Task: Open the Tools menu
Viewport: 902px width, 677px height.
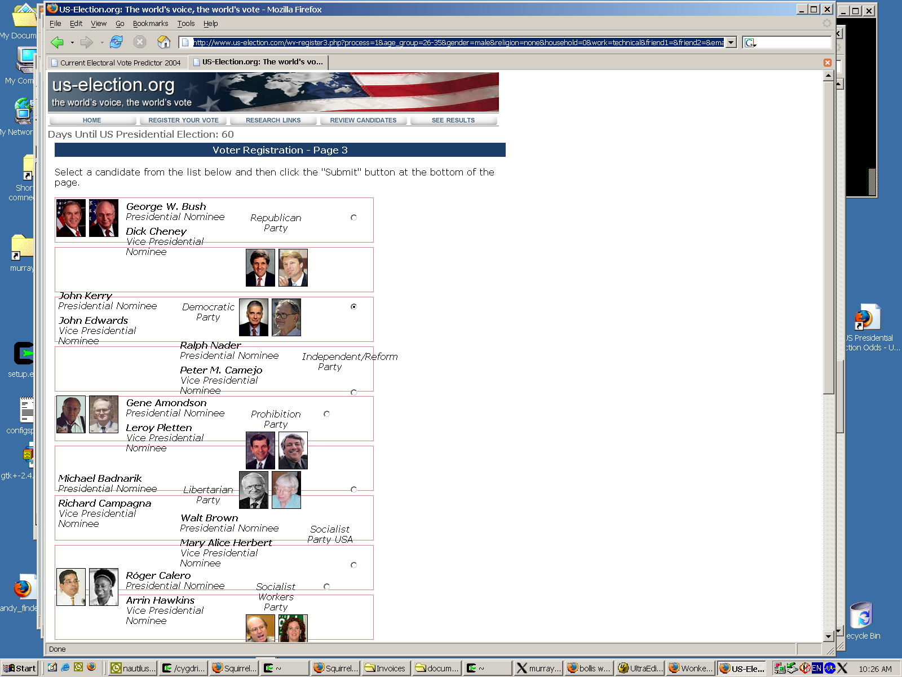Action: coord(186,23)
